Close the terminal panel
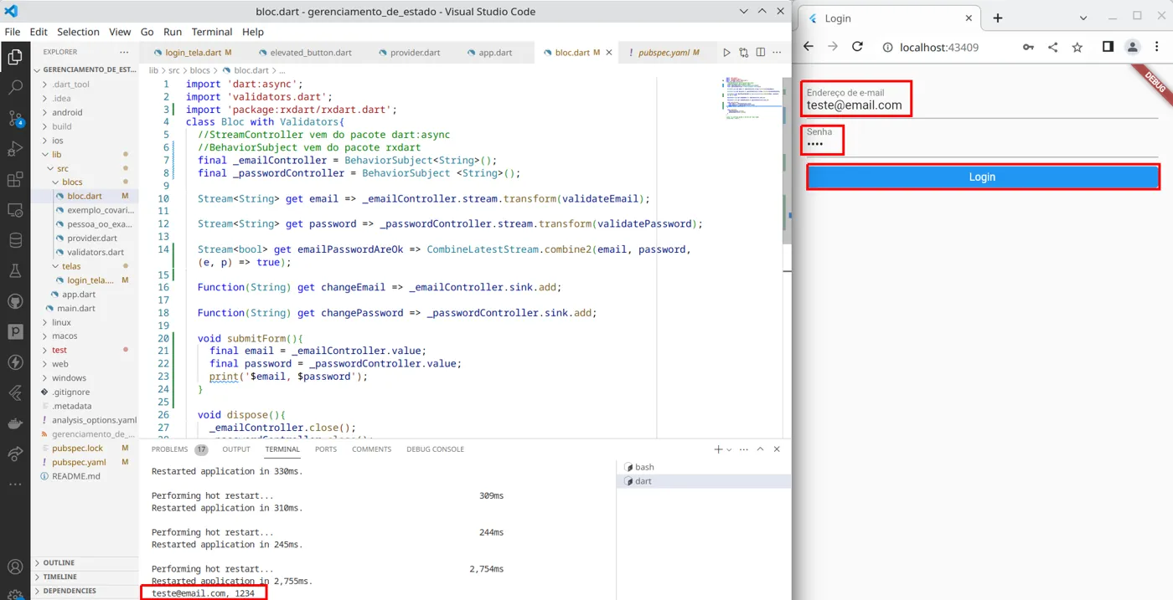 [x=777, y=449]
